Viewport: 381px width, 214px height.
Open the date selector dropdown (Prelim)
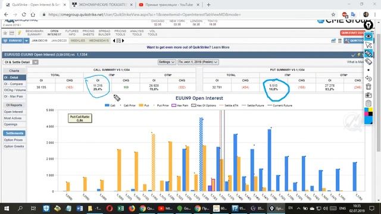[198, 62]
